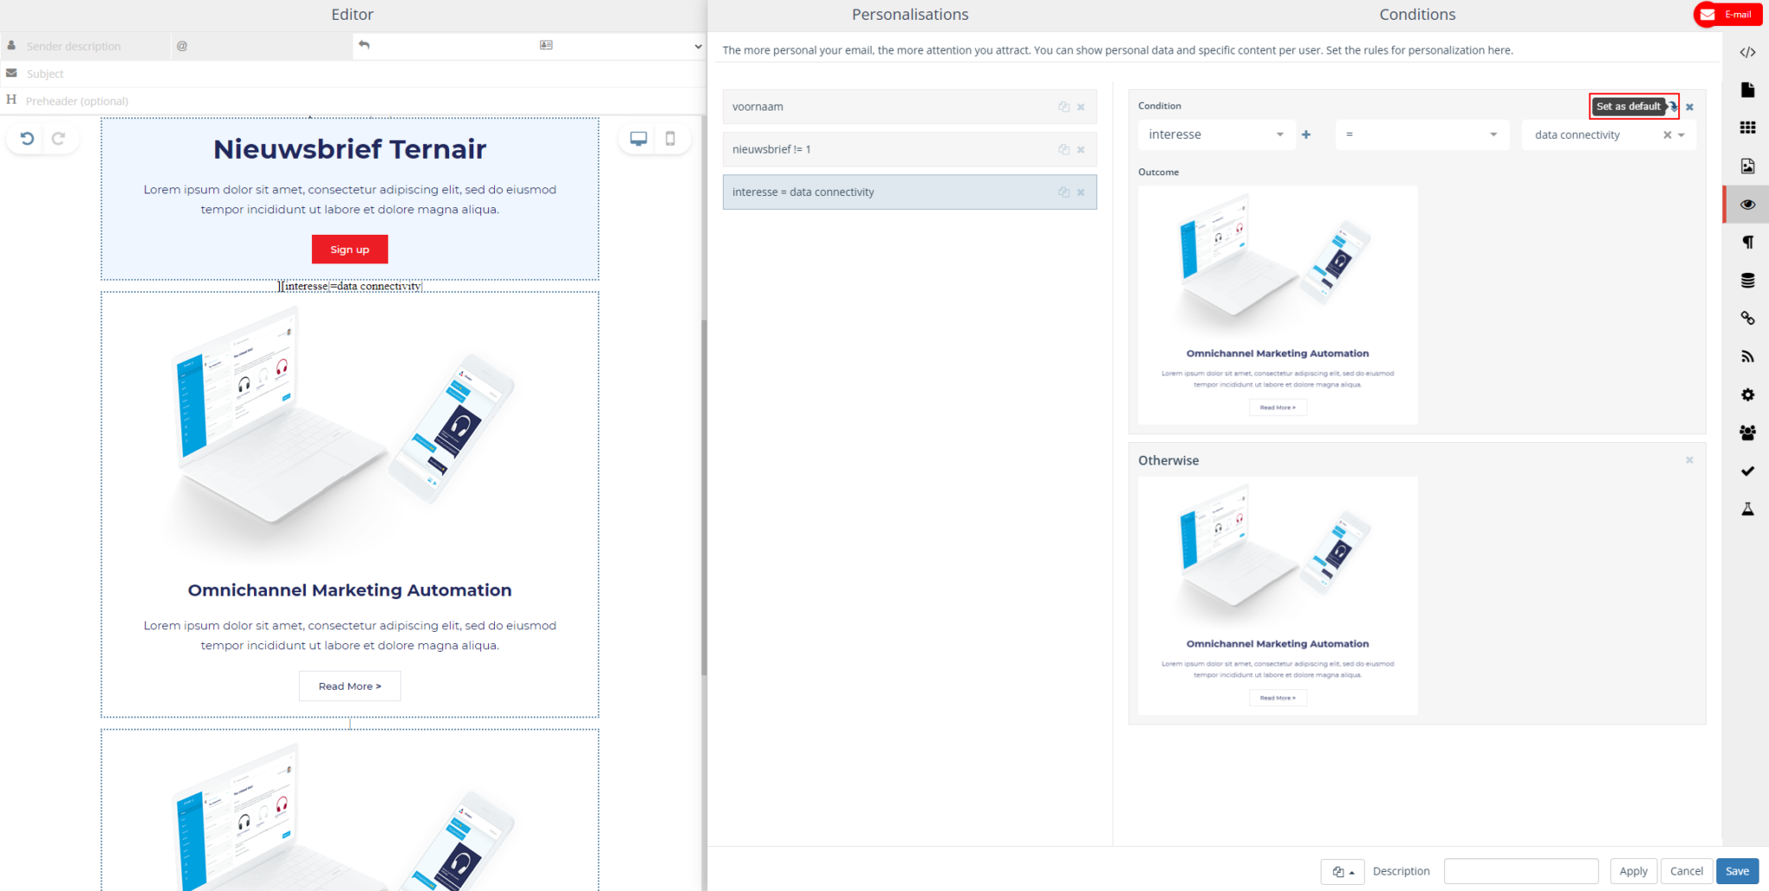Click the document file icon in right sidebar
1769x891 pixels.
pyautogui.click(x=1747, y=90)
